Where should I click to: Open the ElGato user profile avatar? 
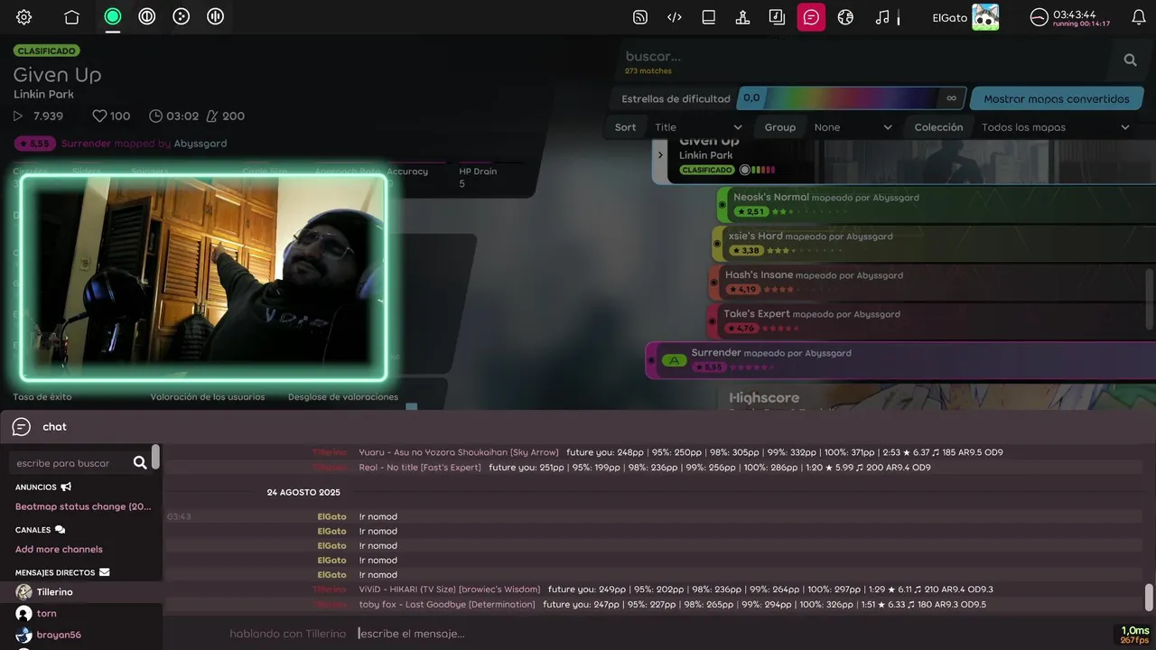(985, 17)
